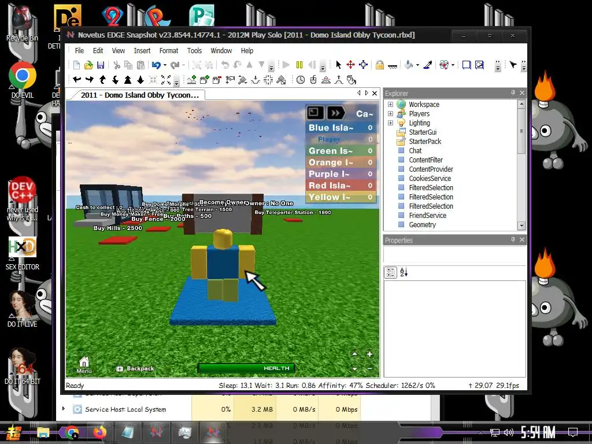This screenshot has height=444, width=592.
Task: Click the in-game Menu house icon
Action: (x=84, y=365)
